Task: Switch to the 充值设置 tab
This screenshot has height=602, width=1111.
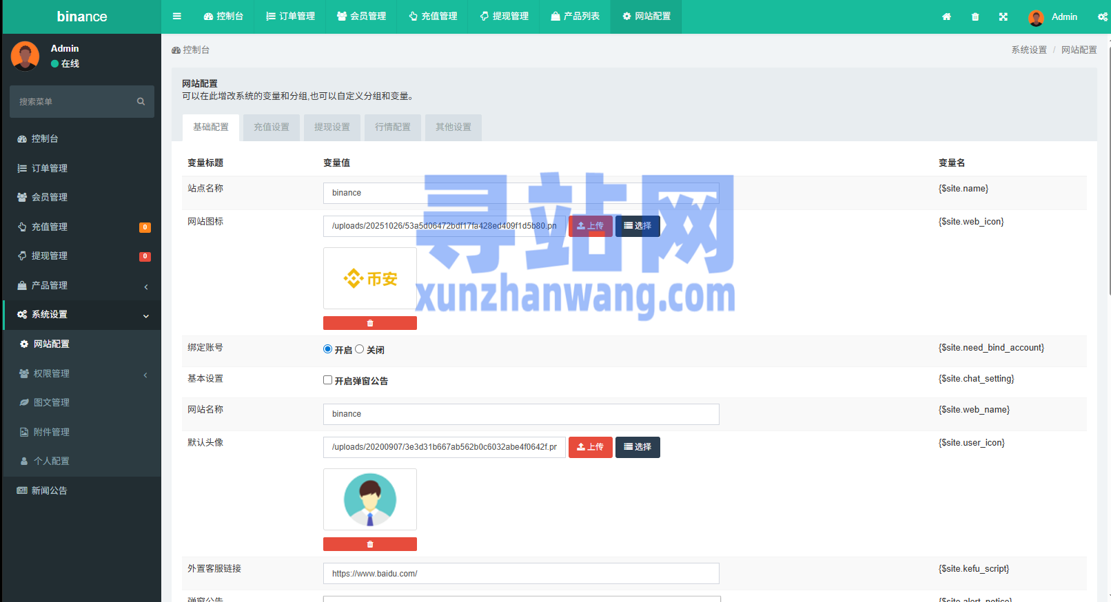Action: 272,127
